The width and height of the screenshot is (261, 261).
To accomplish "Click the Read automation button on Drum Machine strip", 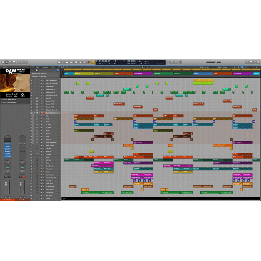I will (x=8, y=168).
